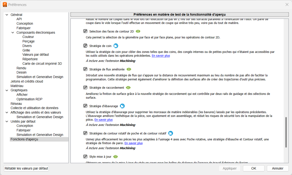Toggle the Style mise à jour checkbox
Viewport: 292px width, 175px height.
pyautogui.click(x=85, y=156)
